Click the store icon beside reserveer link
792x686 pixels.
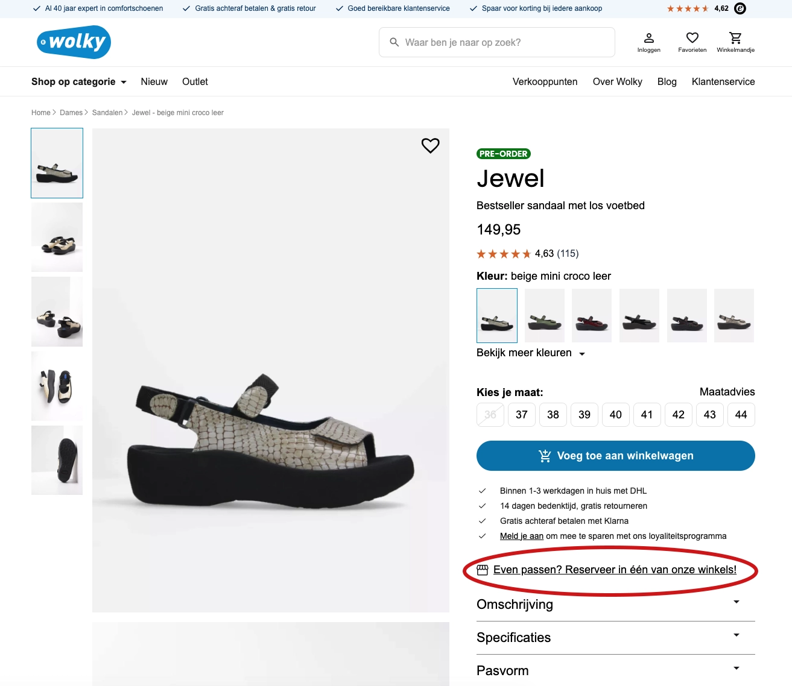click(x=483, y=570)
